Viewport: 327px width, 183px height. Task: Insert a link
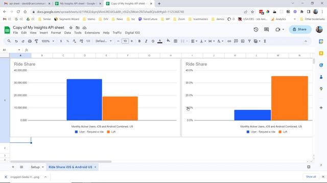[229, 41]
